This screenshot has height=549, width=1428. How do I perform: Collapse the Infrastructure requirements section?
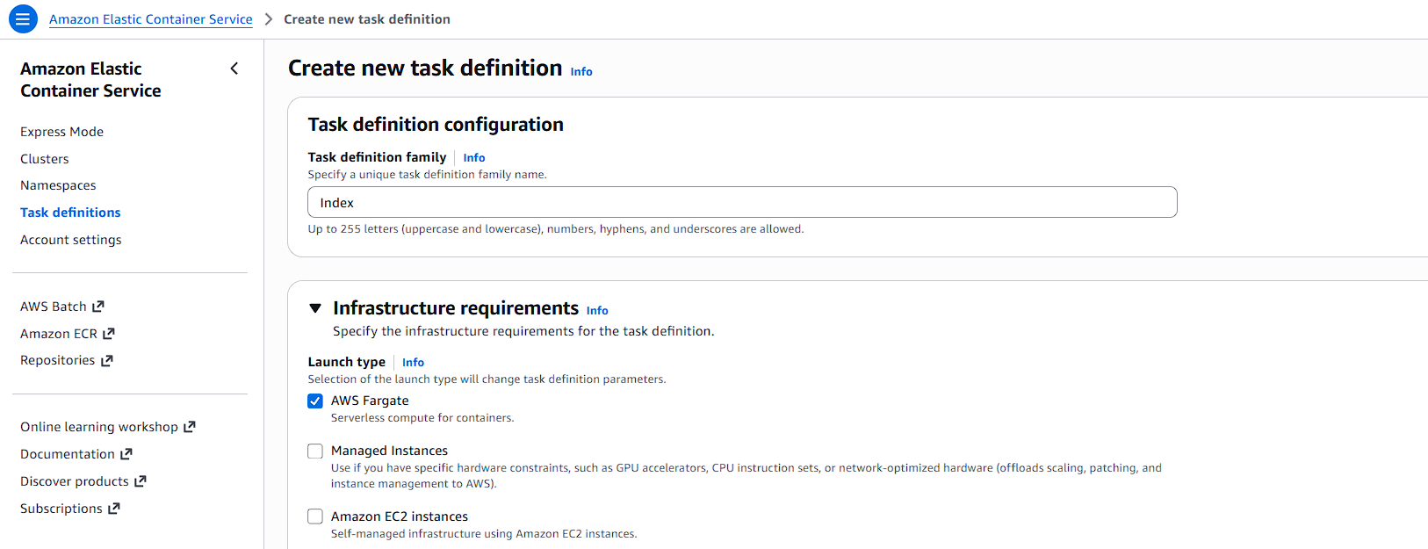[x=315, y=308]
